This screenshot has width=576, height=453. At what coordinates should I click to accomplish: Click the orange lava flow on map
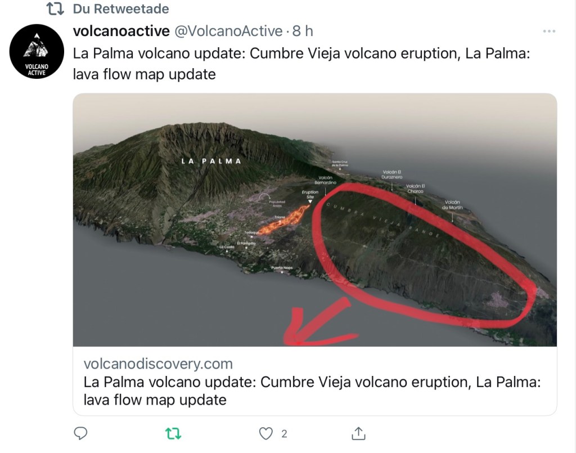click(283, 220)
